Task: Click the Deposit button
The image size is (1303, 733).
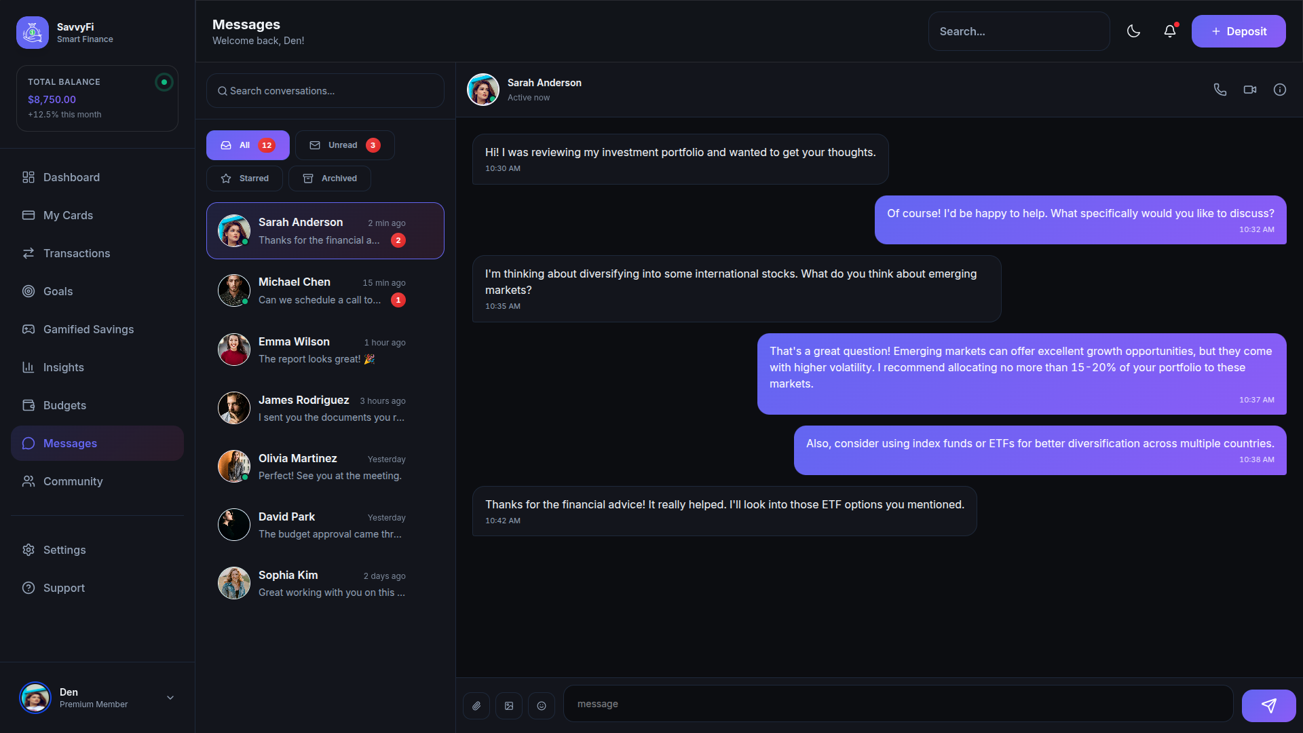Action: click(x=1238, y=31)
